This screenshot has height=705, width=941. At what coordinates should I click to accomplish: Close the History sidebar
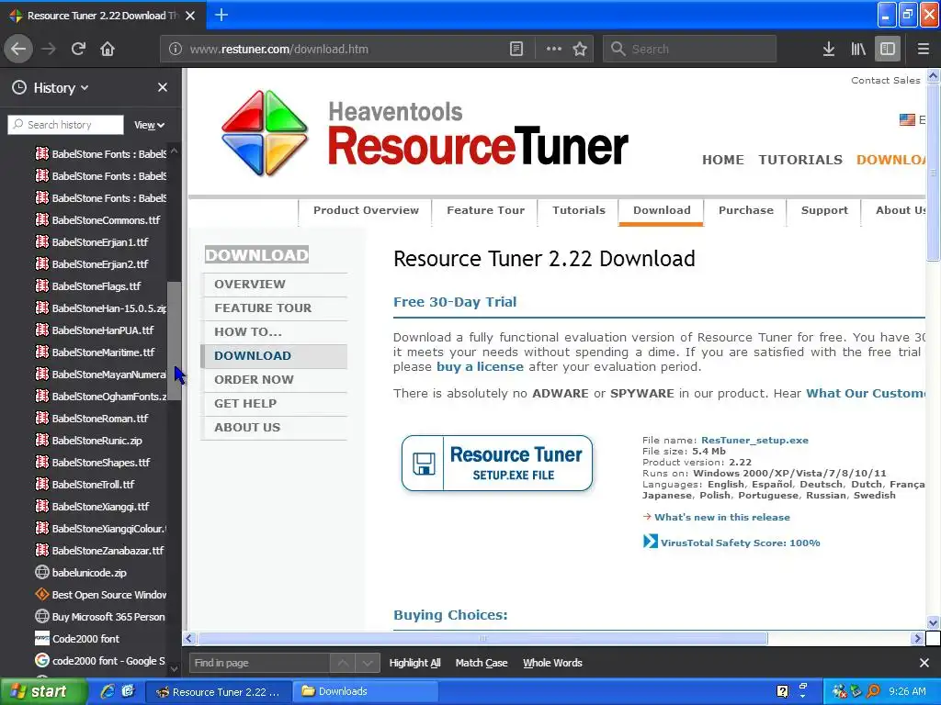(163, 87)
